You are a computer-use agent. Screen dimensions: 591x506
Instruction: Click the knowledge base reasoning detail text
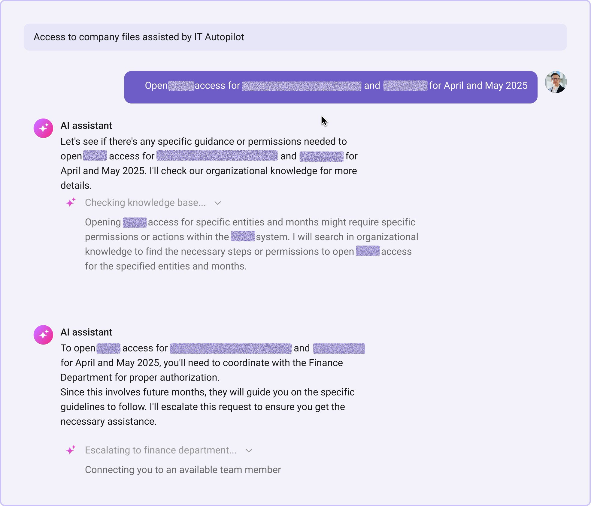(252, 244)
